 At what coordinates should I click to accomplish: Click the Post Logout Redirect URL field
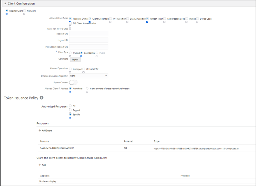pos(89,47)
